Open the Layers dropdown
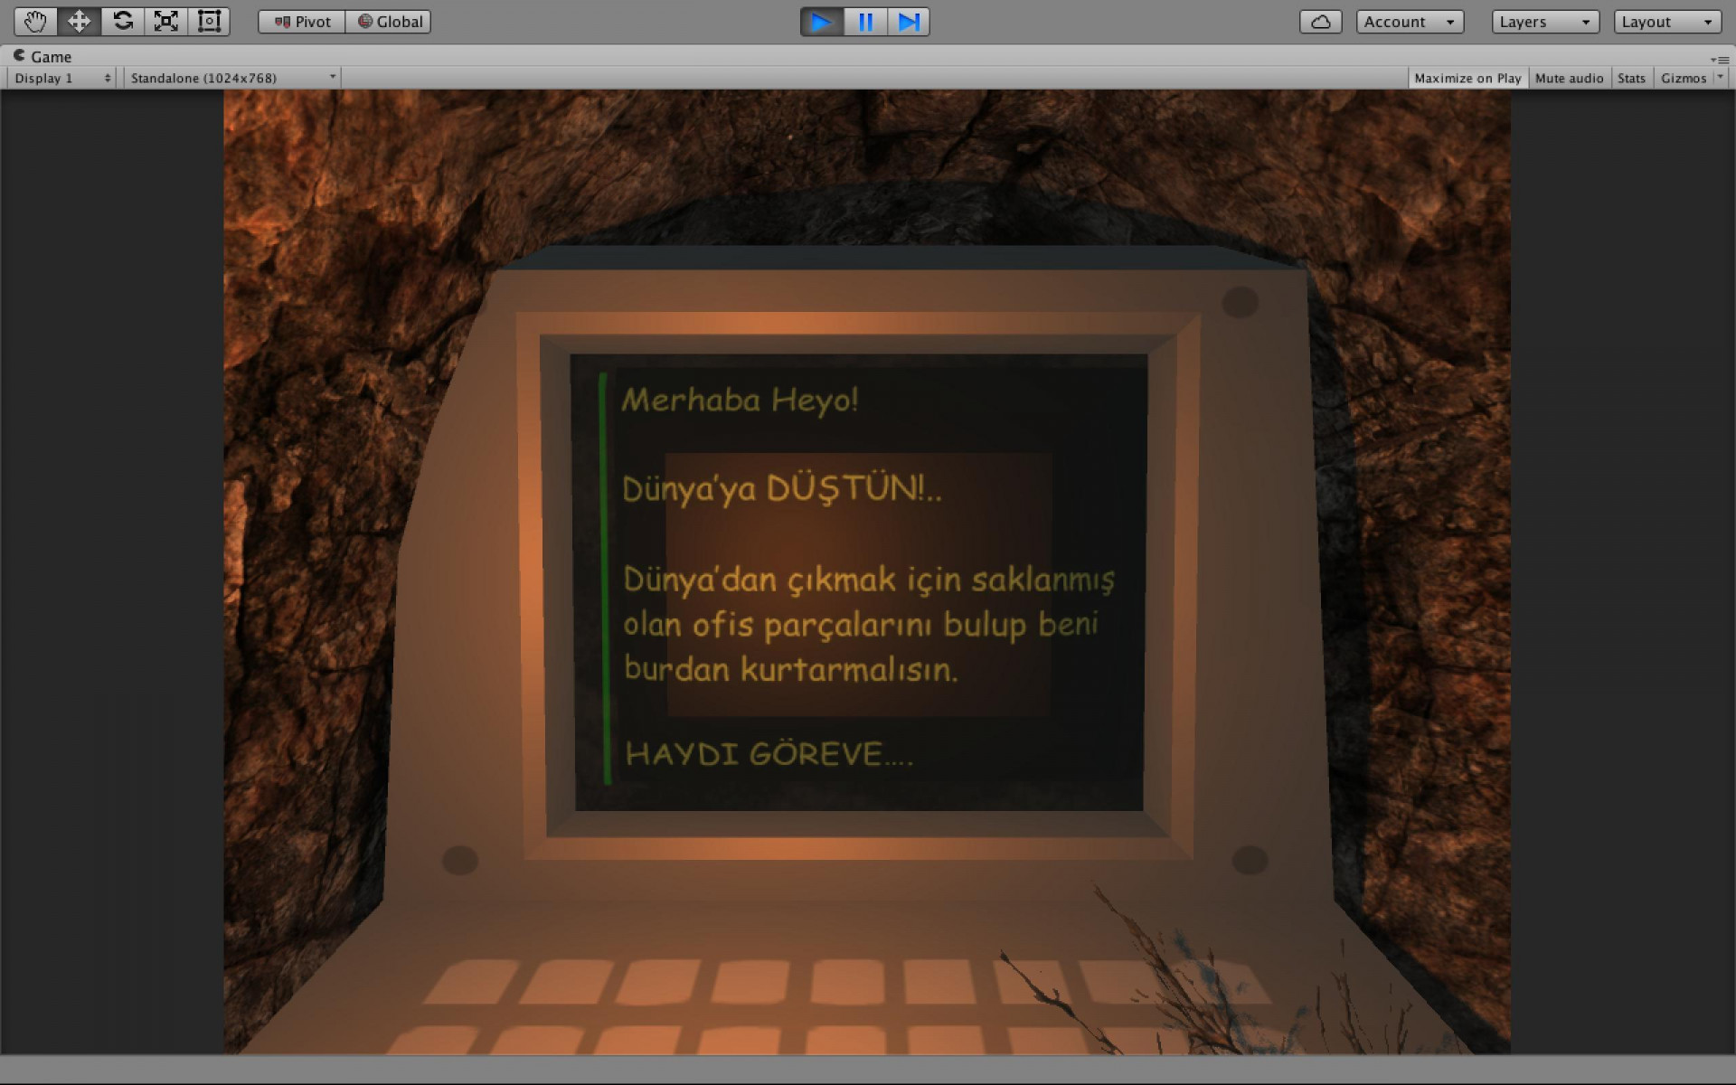1736x1085 pixels. [1545, 22]
